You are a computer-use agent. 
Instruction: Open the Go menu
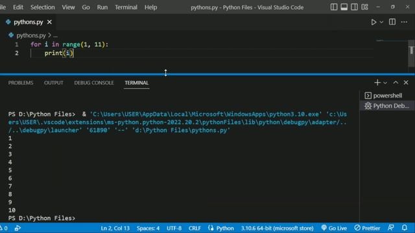point(86,7)
